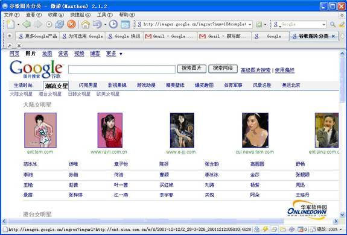
Task: Click the vertical scrollbar down arrow
Action: (342, 215)
